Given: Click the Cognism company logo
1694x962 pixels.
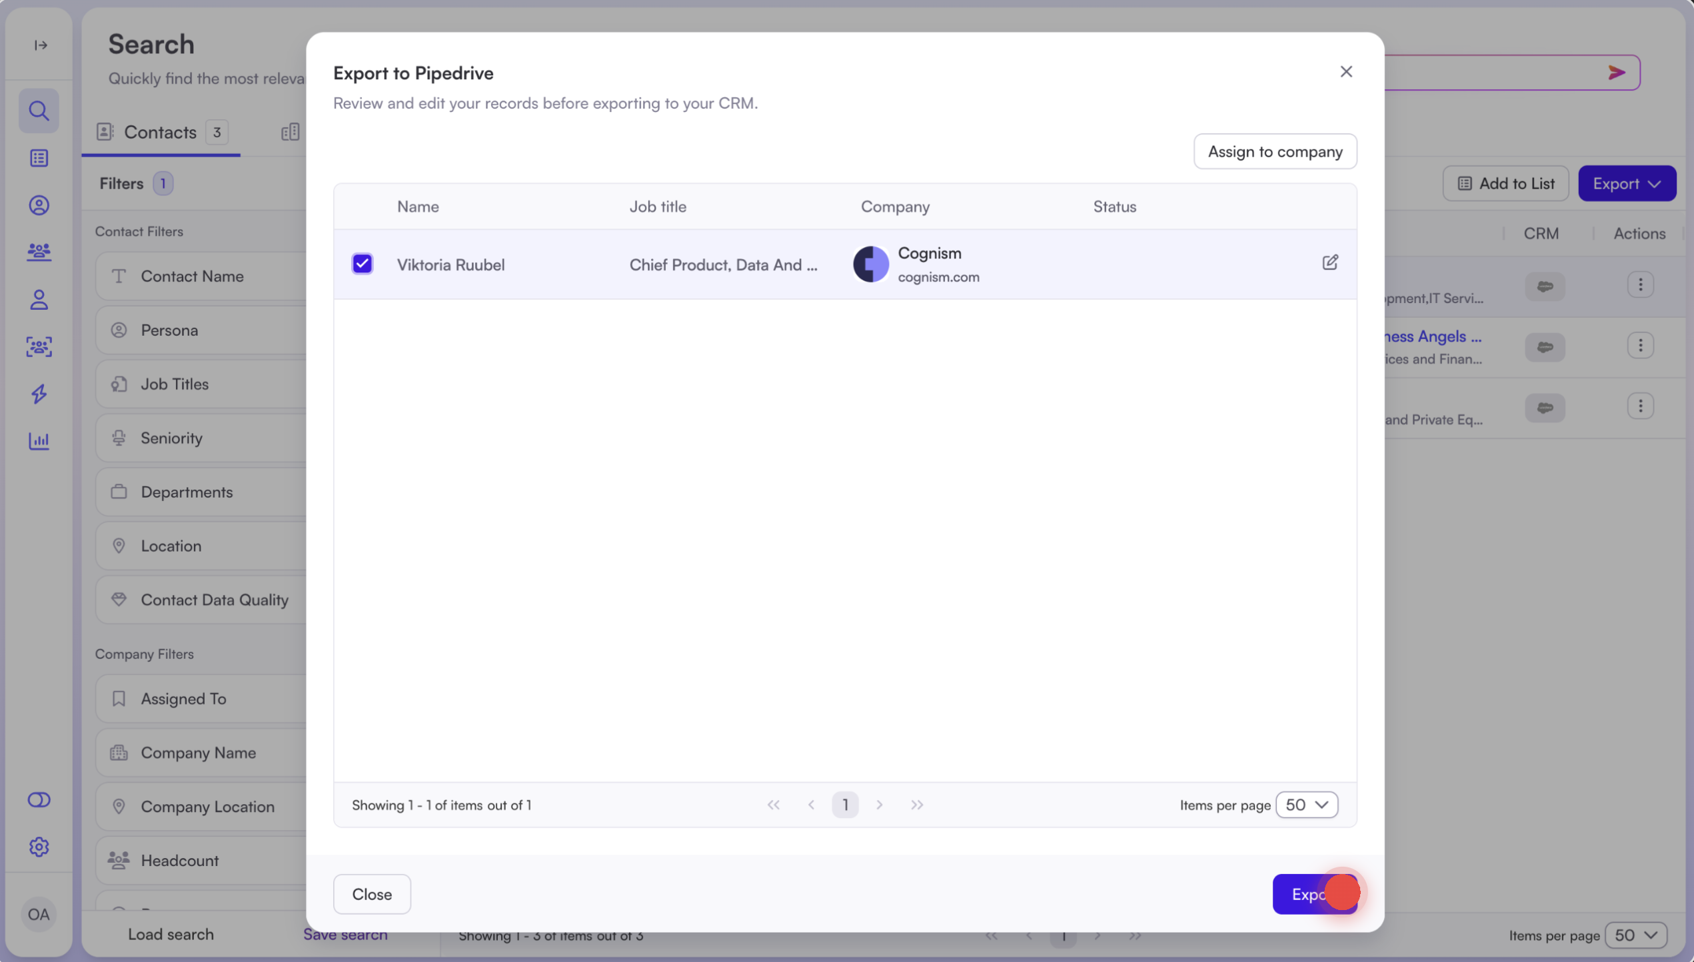Looking at the screenshot, I should tap(870, 264).
